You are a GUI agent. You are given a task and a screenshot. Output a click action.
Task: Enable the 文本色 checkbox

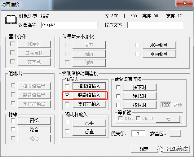pyautogui.click(x=13, y=62)
